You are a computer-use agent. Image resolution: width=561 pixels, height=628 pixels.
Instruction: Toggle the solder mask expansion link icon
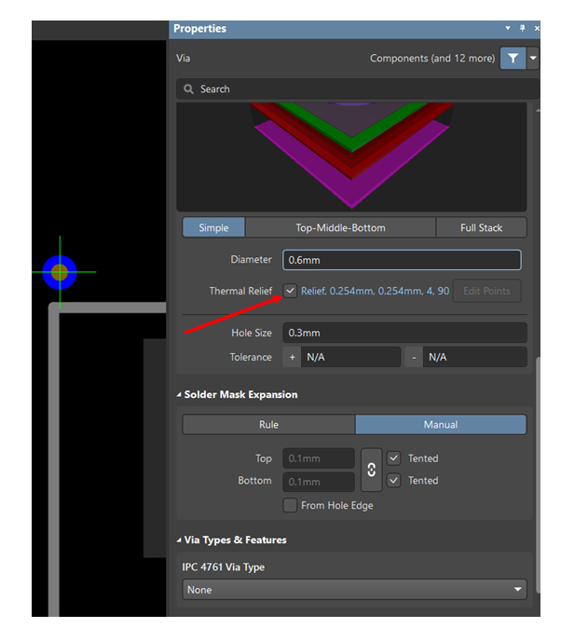372,470
